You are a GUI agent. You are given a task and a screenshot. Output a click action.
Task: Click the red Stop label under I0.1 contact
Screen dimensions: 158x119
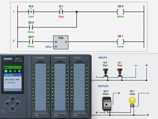pos(61,17)
